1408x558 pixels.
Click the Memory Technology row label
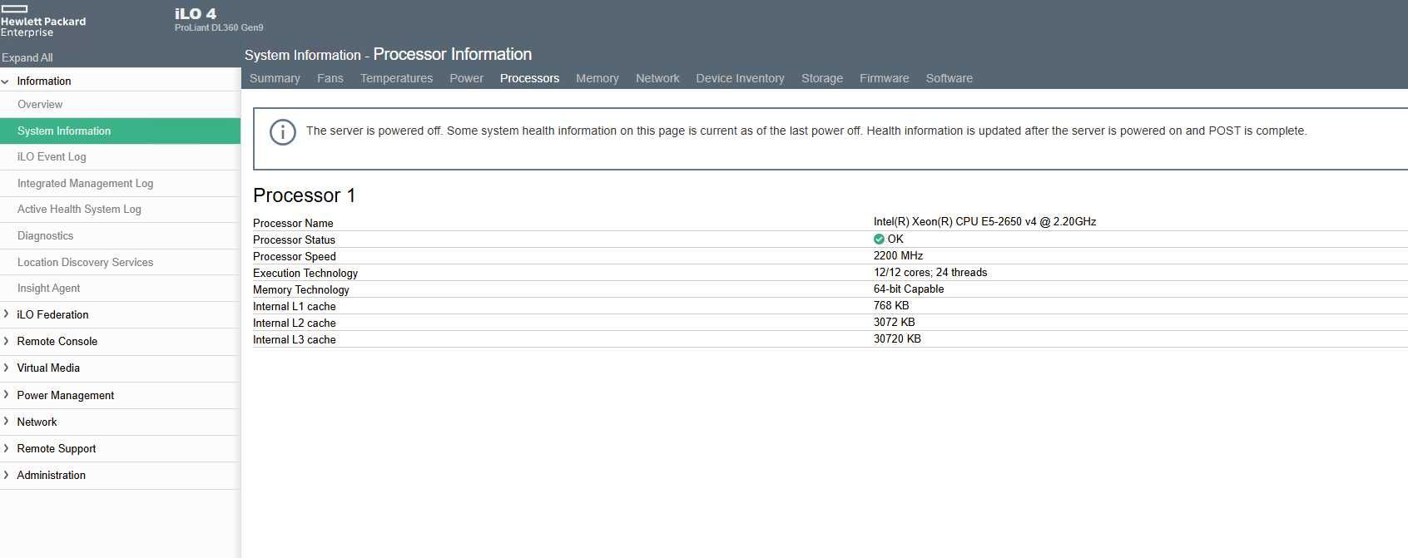click(x=301, y=289)
